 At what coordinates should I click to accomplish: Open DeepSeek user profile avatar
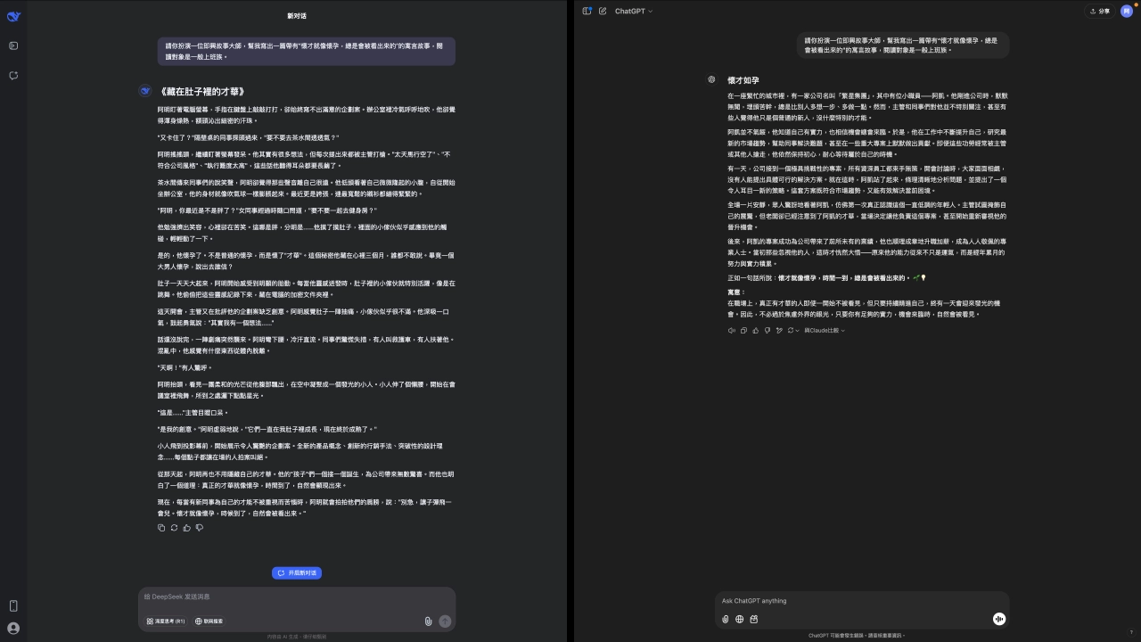[13, 628]
